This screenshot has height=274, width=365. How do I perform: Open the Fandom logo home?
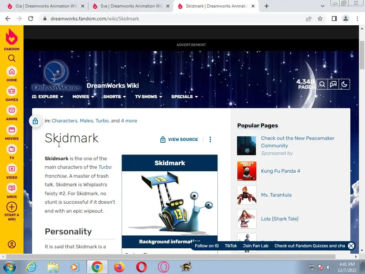[x=12, y=40]
